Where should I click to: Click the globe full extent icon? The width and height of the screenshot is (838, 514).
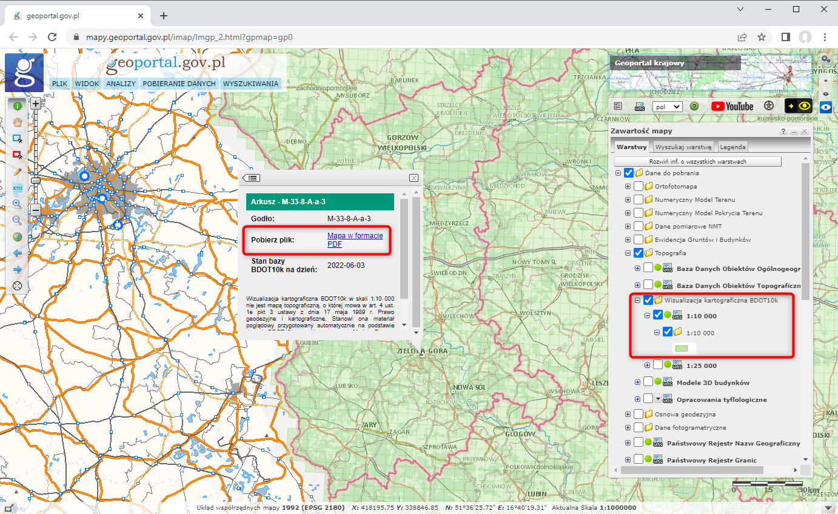point(17,236)
